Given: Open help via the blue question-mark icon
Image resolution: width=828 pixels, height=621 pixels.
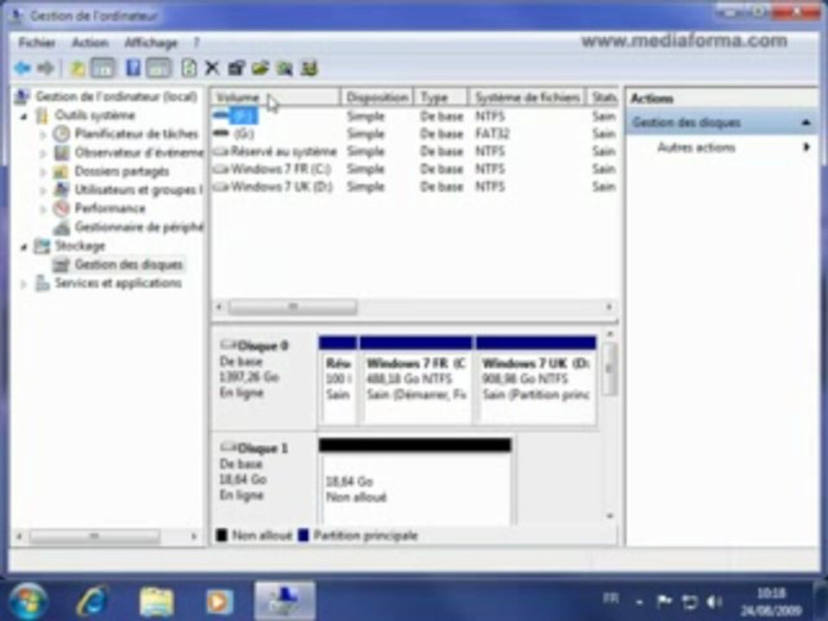Looking at the screenshot, I should (x=133, y=67).
